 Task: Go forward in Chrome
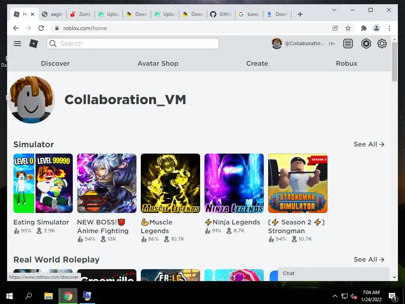click(x=28, y=28)
